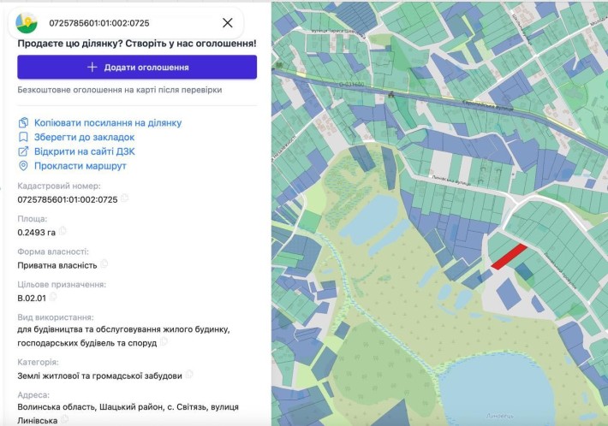Copy the B.02.01 purpose code
Viewport: 608px width, 426px height.
pos(53,297)
